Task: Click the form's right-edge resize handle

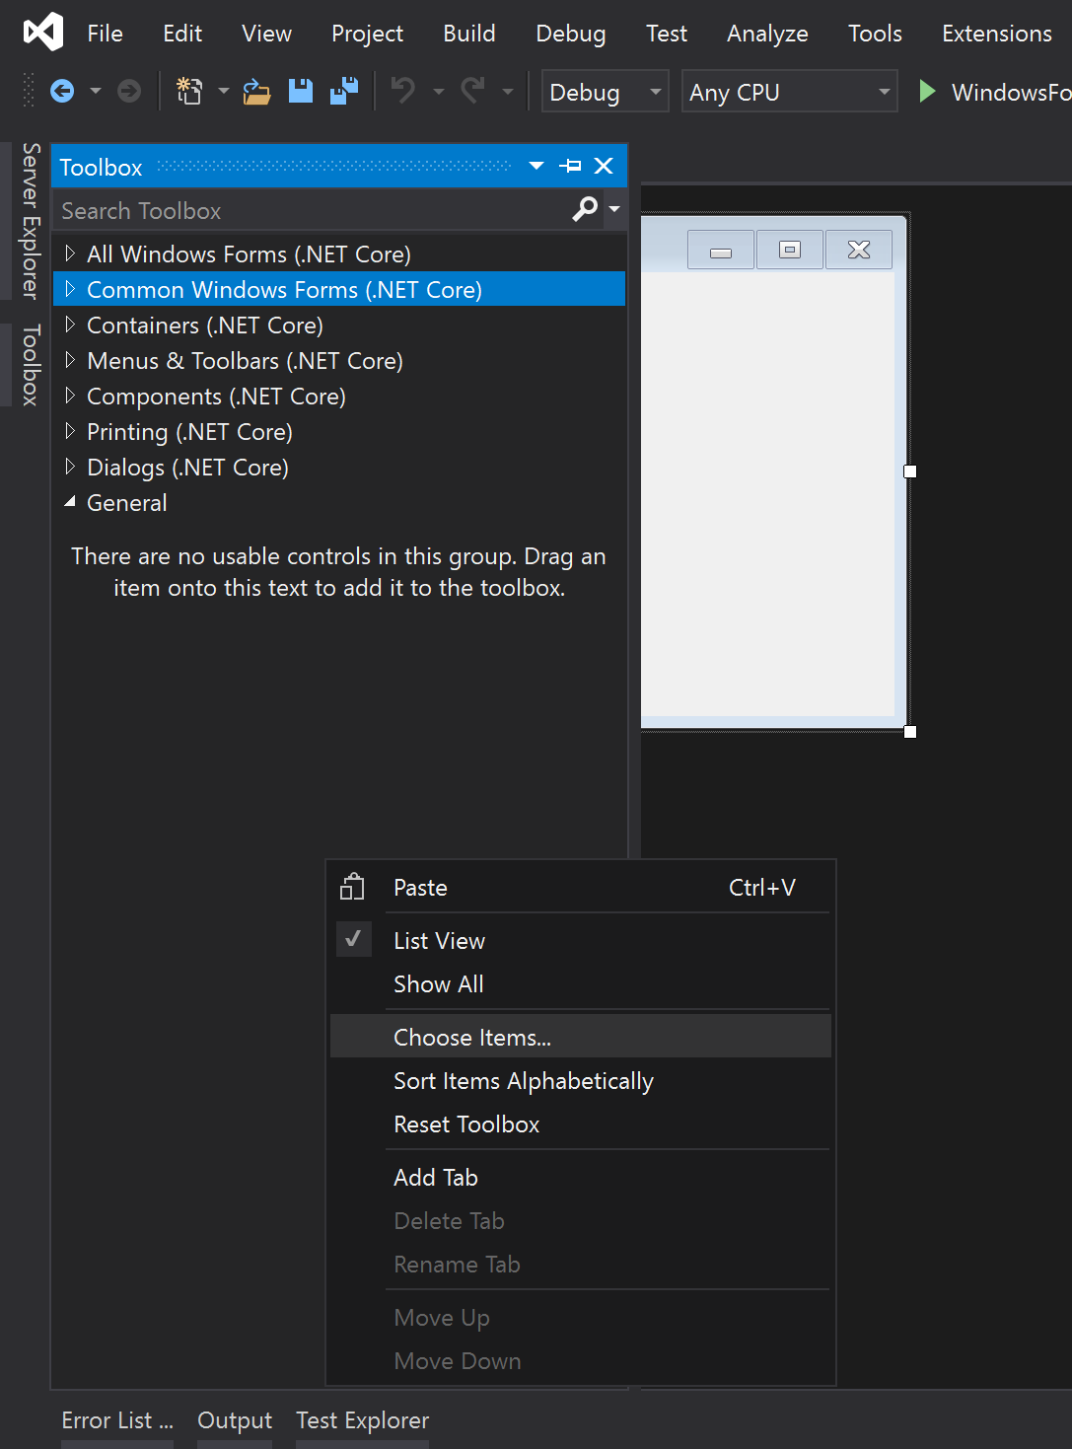Action: click(910, 471)
